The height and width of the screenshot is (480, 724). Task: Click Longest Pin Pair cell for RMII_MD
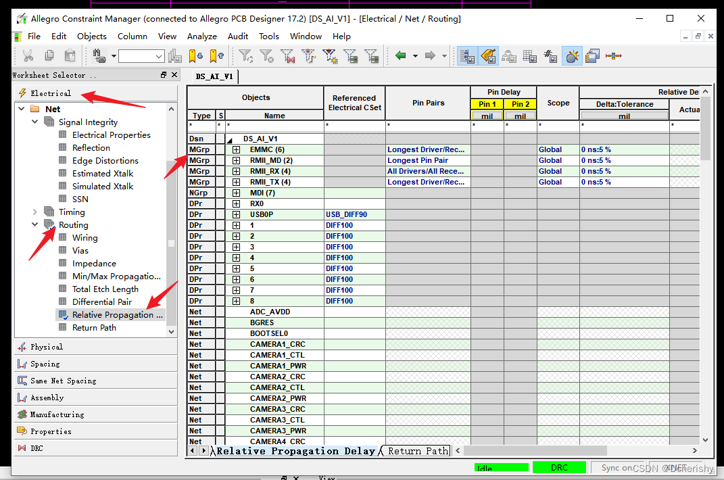pyautogui.click(x=427, y=160)
